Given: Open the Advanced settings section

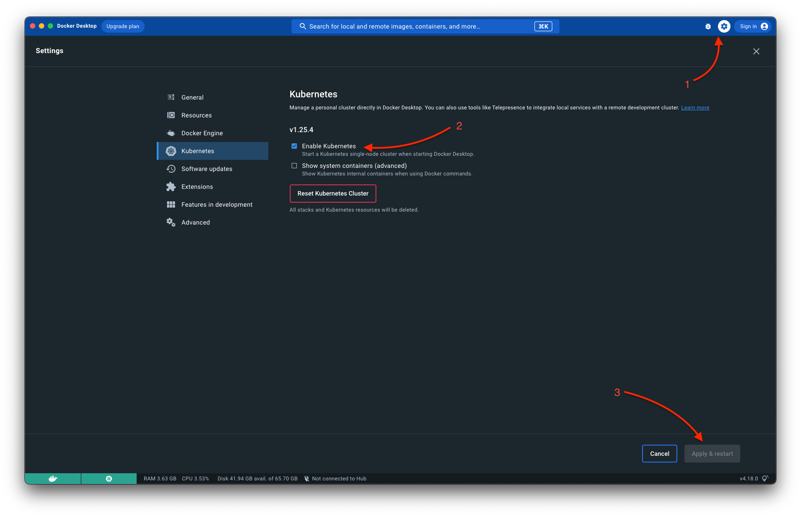Looking at the screenshot, I should click(195, 222).
